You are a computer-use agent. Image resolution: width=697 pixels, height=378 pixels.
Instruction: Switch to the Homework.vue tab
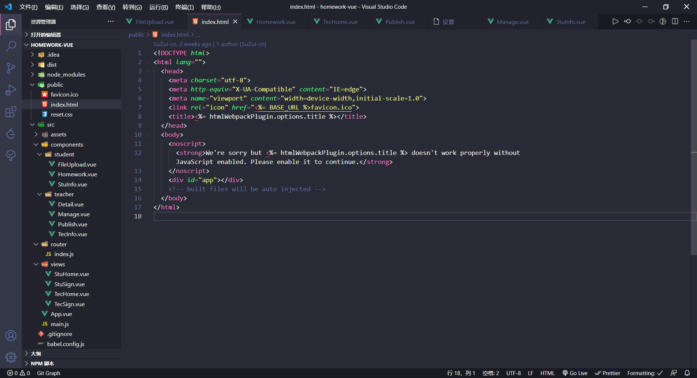pos(276,22)
